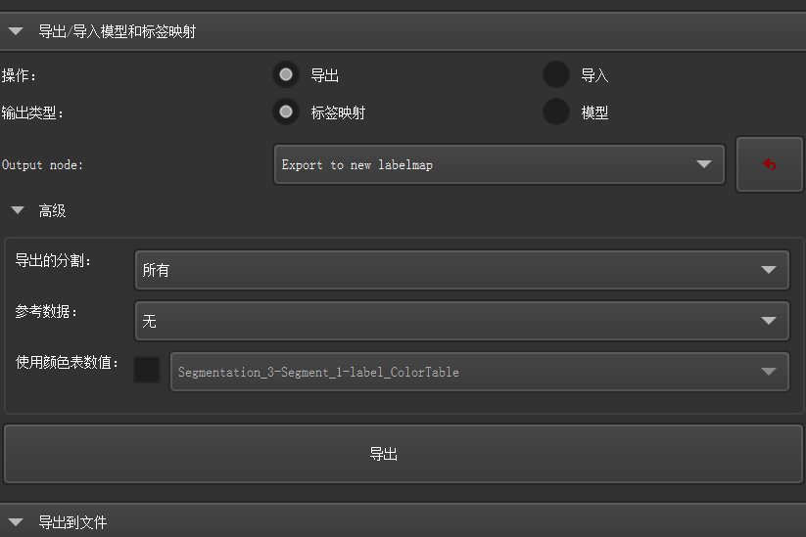Click the 高级 section triangle icon

point(18,210)
